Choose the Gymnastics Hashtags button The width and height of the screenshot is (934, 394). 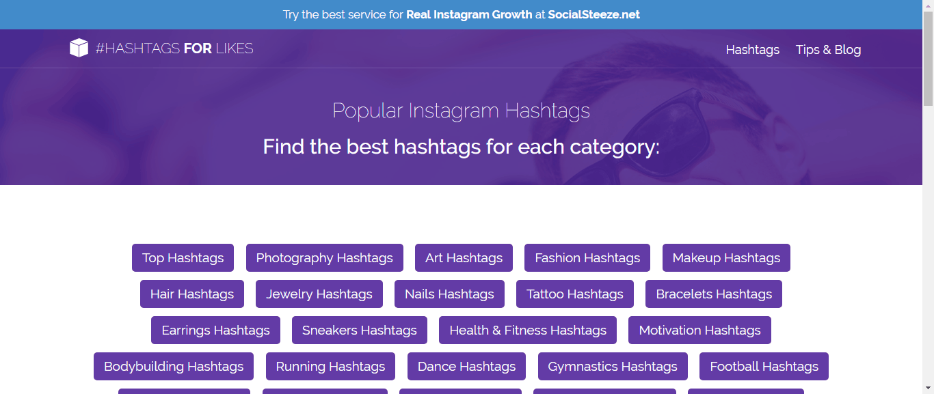click(x=613, y=366)
